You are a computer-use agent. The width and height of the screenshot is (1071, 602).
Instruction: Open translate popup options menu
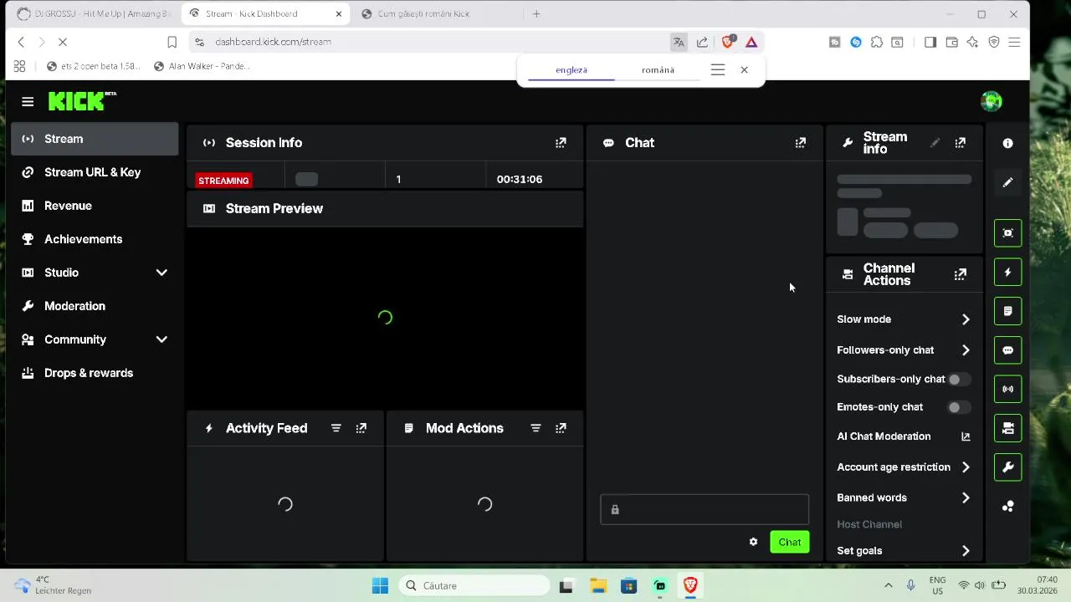point(718,70)
